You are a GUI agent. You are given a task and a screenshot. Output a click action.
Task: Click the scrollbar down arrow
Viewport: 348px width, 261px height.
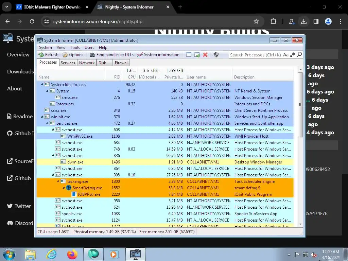[300, 224]
